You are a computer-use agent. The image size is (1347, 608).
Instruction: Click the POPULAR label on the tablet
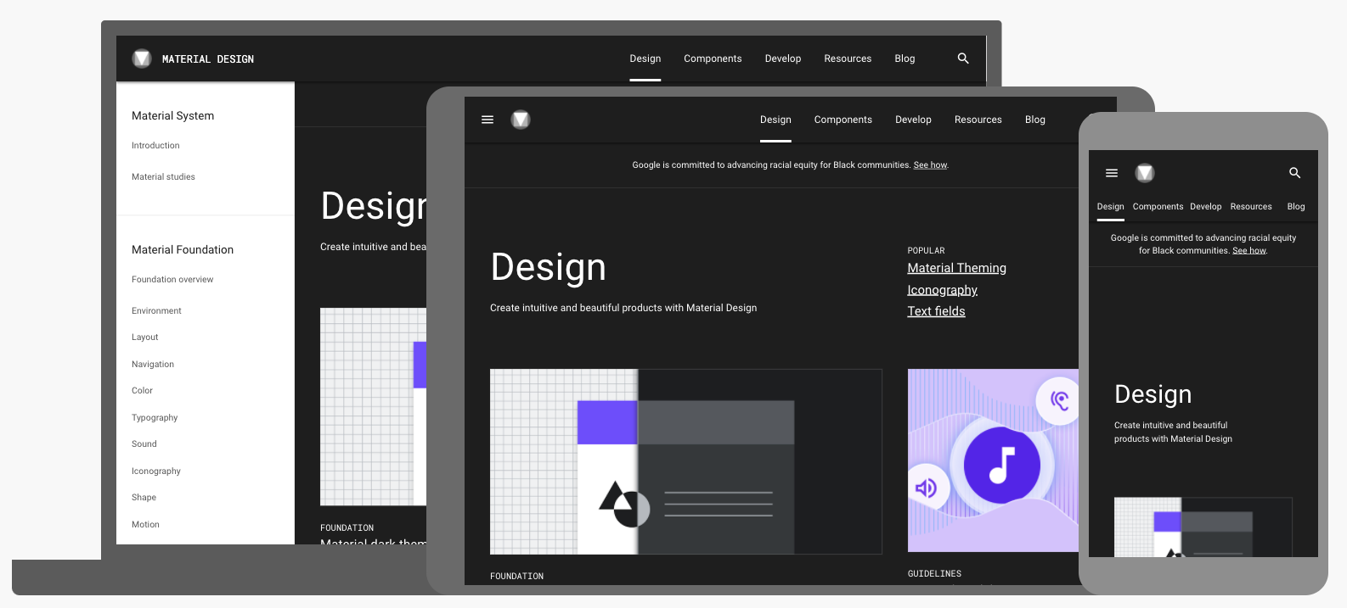(x=926, y=251)
